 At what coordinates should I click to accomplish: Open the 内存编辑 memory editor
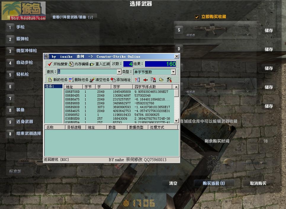pos(79,64)
